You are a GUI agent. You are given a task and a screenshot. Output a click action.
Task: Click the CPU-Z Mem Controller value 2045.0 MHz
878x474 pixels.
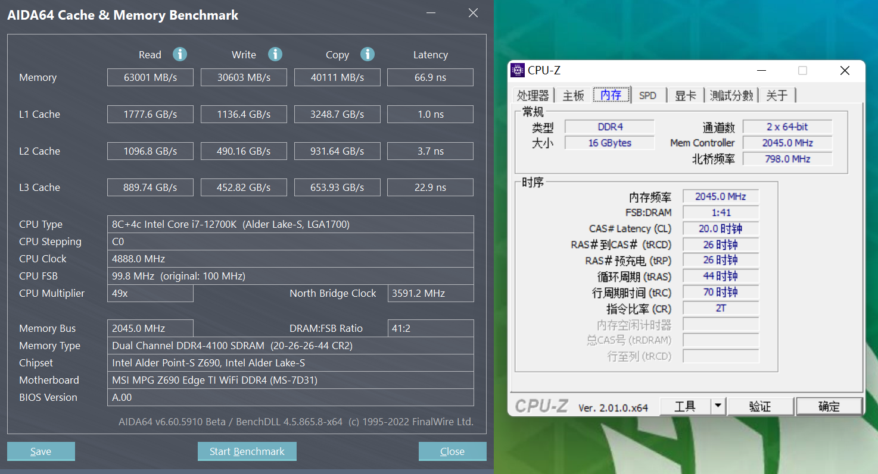(787, 143)
